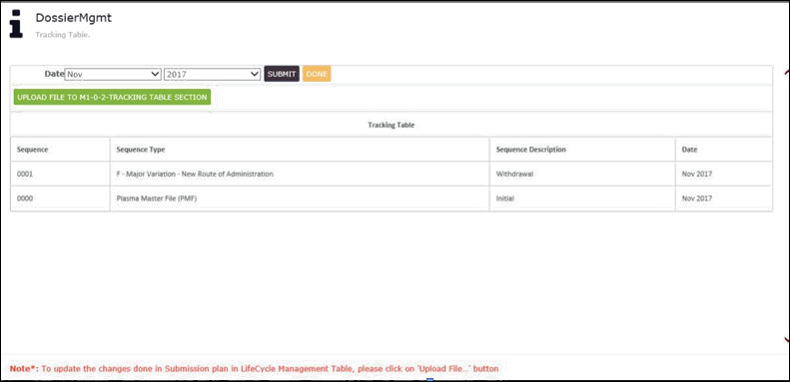Image resolution: width=790 pixels, height=382 pixels.
Task: Select the 'F - Major Variation - New Route of Administration' cell
Action: point(300,174)
